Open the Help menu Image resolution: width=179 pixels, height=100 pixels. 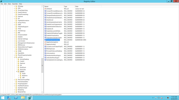[x=20, y=4]
